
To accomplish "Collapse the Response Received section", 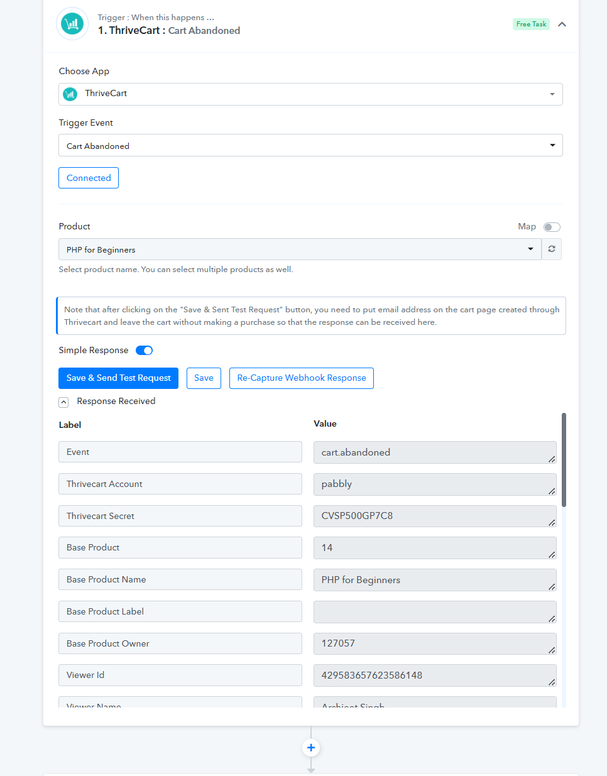I will (63, 402).
